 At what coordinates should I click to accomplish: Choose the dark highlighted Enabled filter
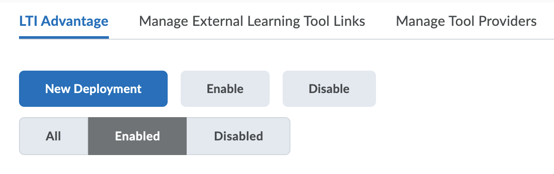pos(137,136)
